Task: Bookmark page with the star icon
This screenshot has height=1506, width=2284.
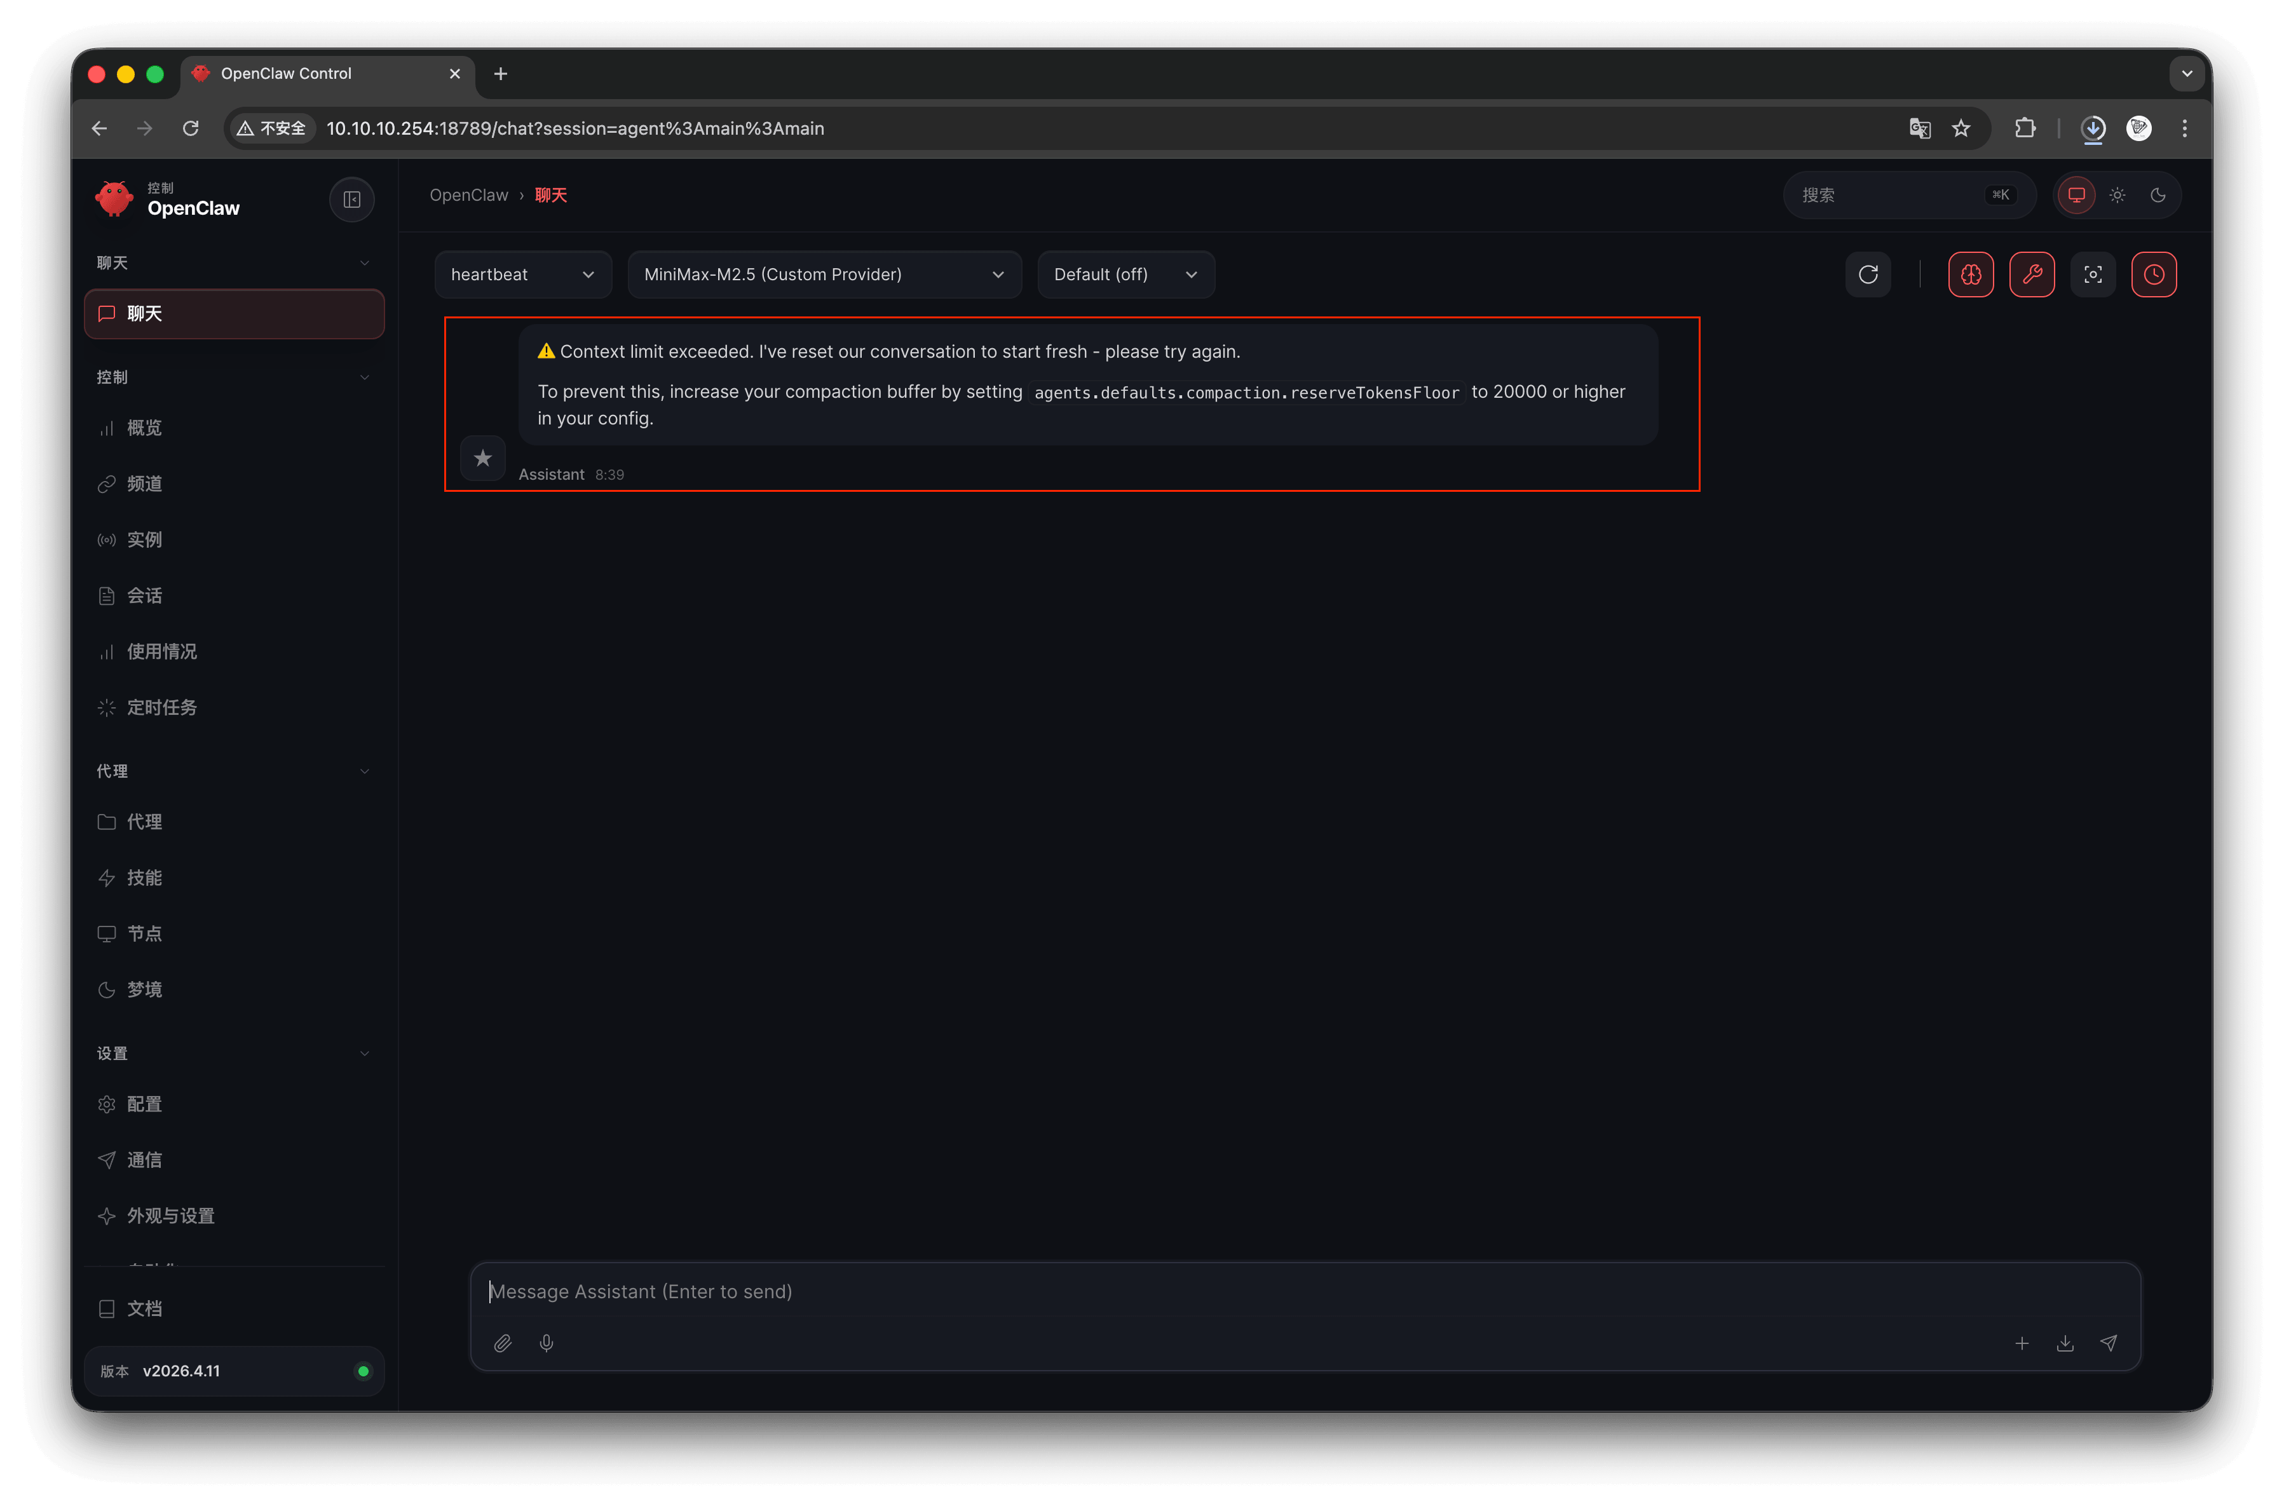Action: click(x=1961, y=129)
